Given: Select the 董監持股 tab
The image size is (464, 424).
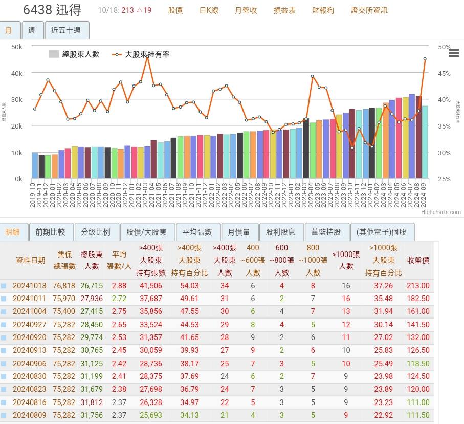Looking at the screenshot, I should (327, 231).
